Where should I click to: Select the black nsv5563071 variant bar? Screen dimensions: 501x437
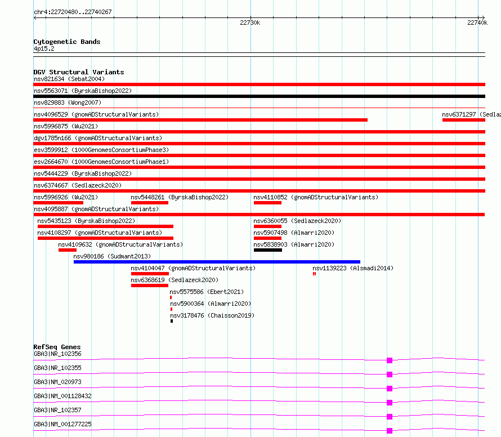click(259, 96)
